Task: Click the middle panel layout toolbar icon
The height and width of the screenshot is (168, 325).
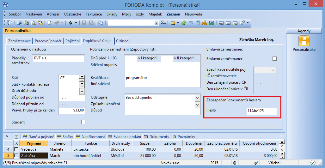Action: 228,23
